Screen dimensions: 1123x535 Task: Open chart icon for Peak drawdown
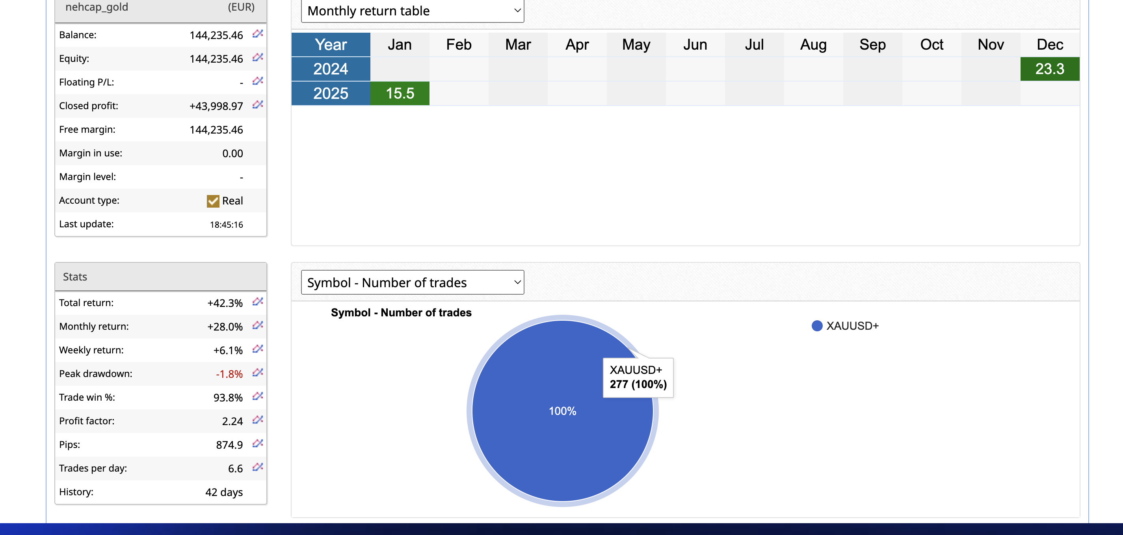tap(258, 372)
